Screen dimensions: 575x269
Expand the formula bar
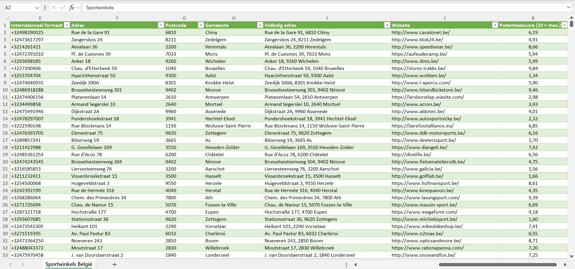coord(568,7)
